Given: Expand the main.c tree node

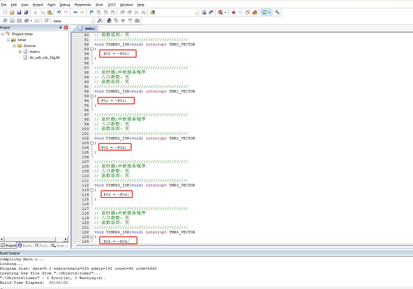Looking at the screenshot, I should (20, 52).
